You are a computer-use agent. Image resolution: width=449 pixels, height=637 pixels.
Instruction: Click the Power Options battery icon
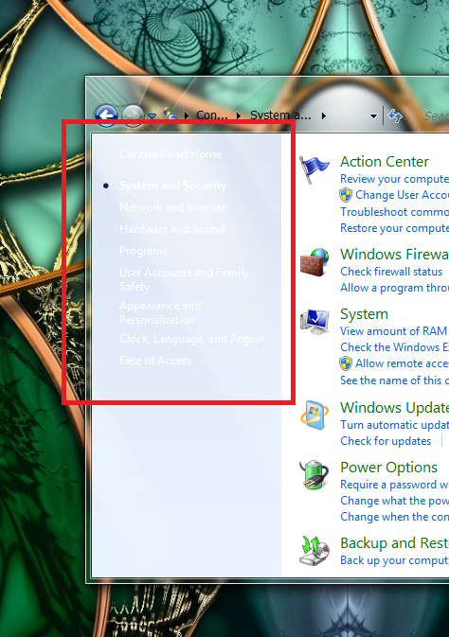tap(314, 474)
